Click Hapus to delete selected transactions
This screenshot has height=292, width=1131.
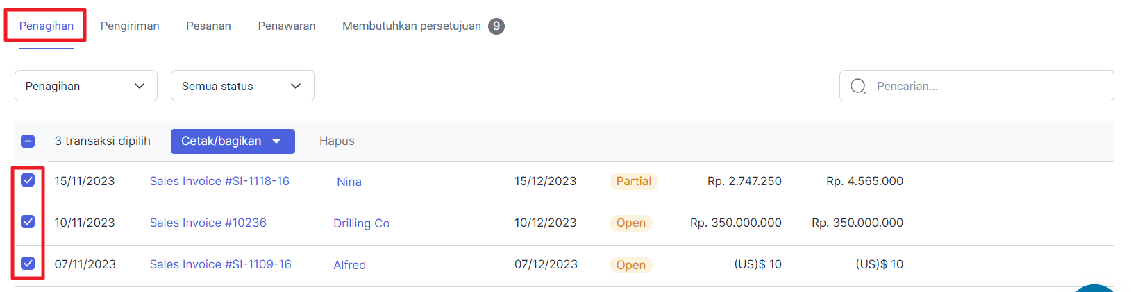click(x=337, y=141)
